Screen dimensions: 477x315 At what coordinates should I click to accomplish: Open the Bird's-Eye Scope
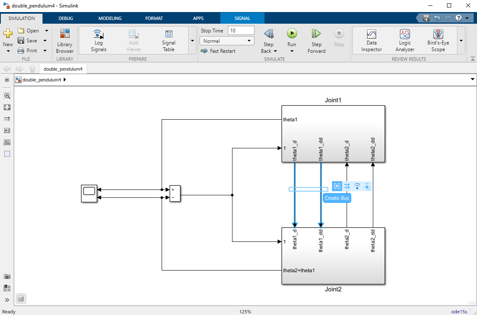tap(438, 41)
